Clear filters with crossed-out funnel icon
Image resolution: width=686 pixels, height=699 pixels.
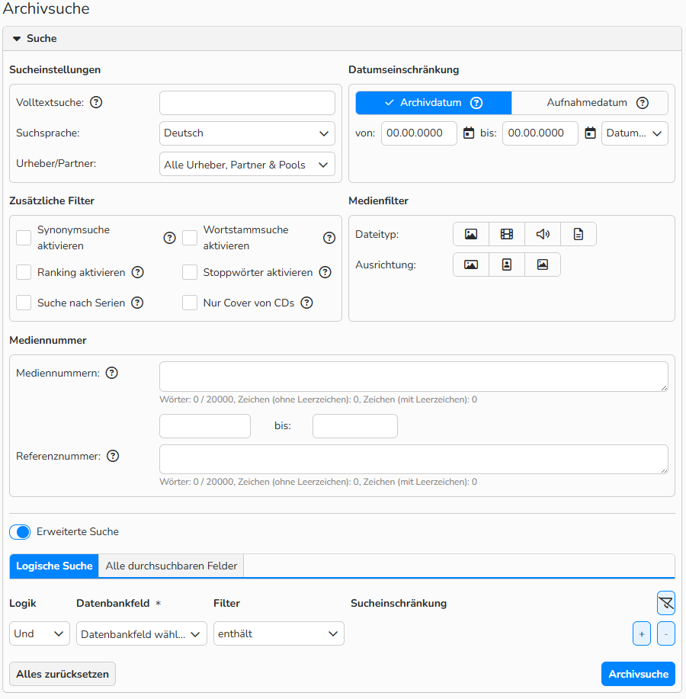[x=666, y=603]
